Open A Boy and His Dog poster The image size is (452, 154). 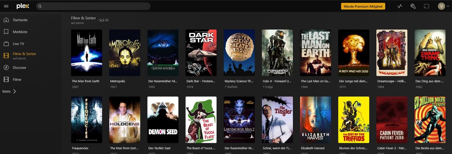point(354,53)
